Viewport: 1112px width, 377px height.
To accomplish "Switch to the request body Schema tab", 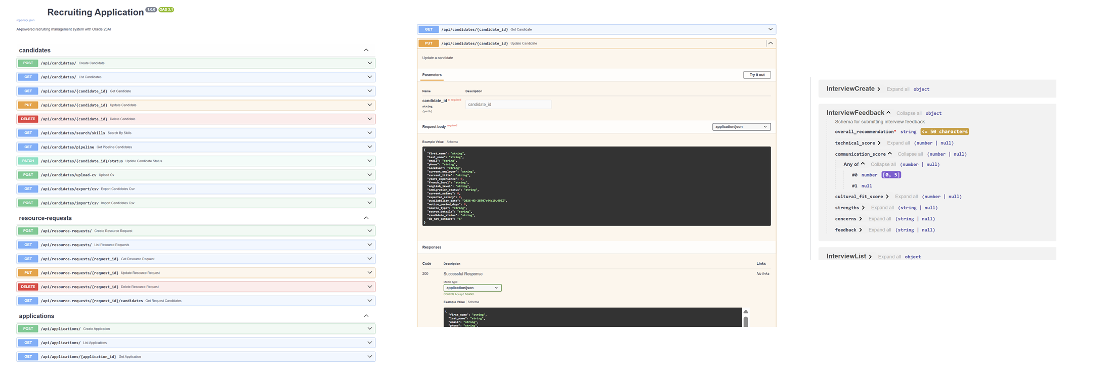I will pyautogui.click(x=452, y=142).
